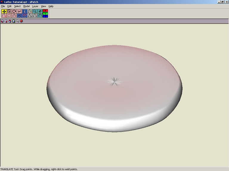The image size is (229, 171).
Task: Click the blue Lathe tool icon
Action: click(24, 11)
